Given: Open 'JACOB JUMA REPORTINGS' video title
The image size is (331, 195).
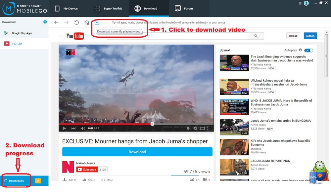Looking at the screenshot, I should tap(270, 161).
